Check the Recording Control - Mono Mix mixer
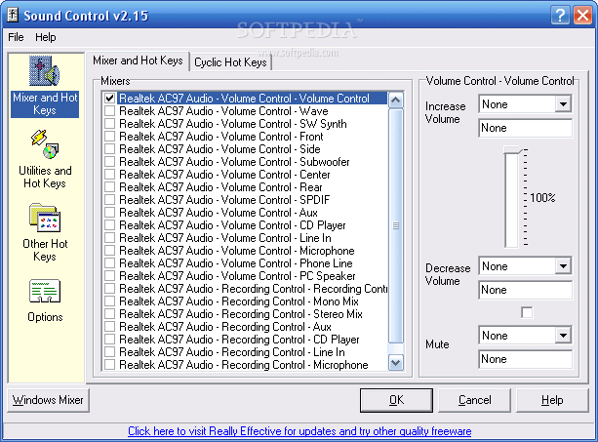598x442 pixels. [x=110, y=301]
